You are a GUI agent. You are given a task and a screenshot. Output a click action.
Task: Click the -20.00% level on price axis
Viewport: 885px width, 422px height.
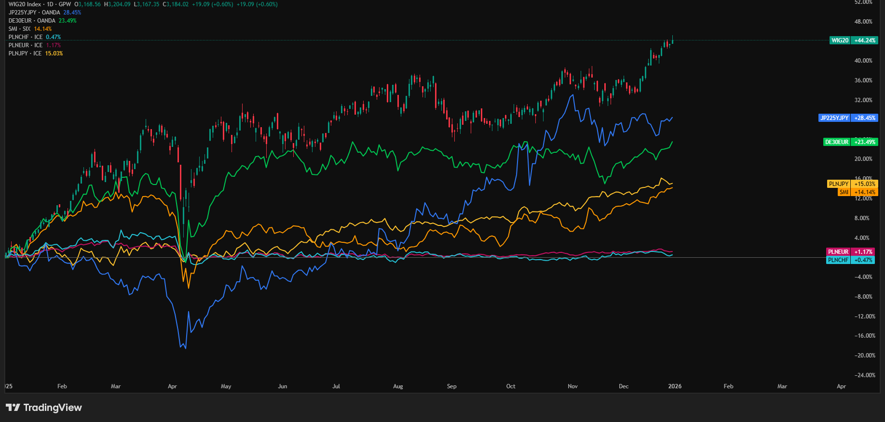pos(864,356)
